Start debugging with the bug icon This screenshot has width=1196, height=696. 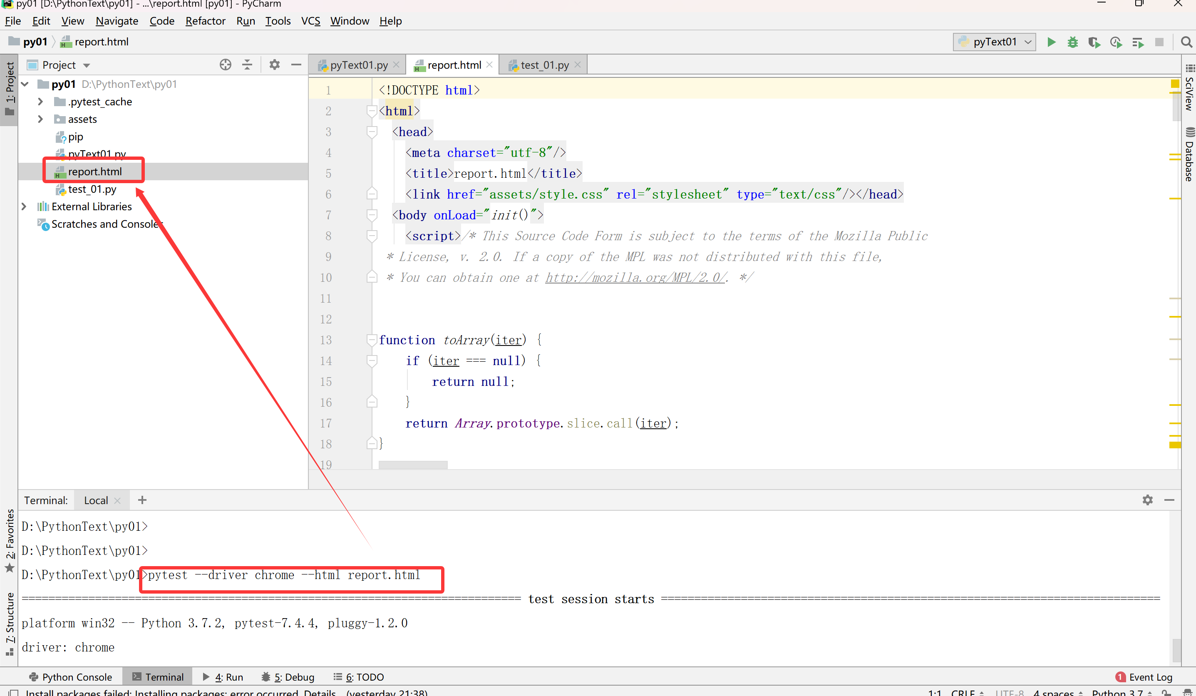(x=1072, y=42)
